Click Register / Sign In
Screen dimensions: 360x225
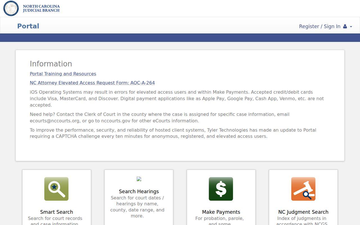(x=319, y=26)
